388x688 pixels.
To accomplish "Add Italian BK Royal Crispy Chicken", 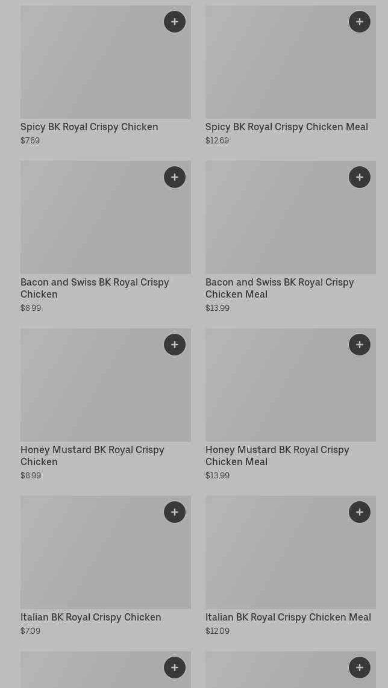I will 175,512.
